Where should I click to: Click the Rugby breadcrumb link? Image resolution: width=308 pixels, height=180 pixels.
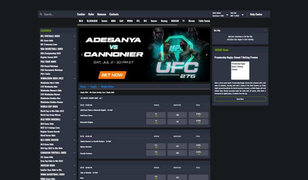94,87
